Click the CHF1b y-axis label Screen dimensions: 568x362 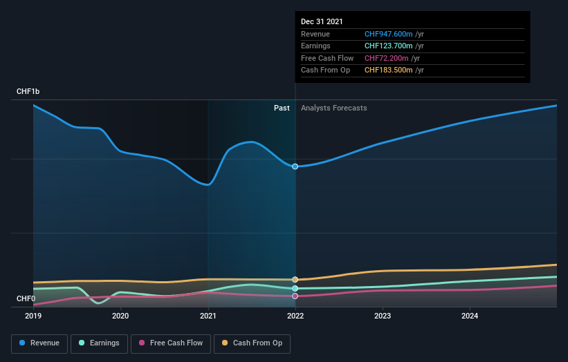[x=28, y=91]
